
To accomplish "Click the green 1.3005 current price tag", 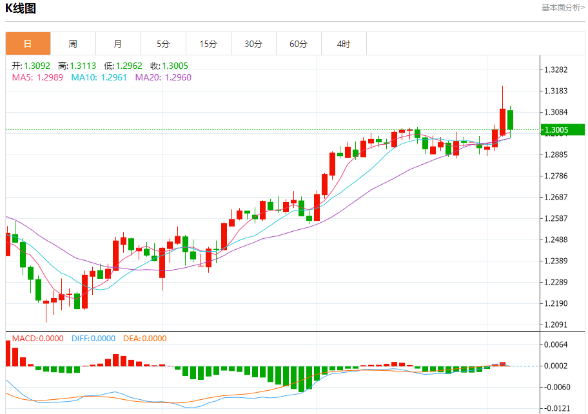I will (x=562, y=130).
